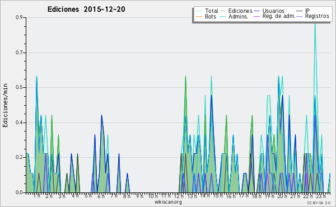Click the 'CC BY-SA 3.0' license text
Image resolution: width=336 pixels, height=207 pixels.
click(x=319, y=203)
